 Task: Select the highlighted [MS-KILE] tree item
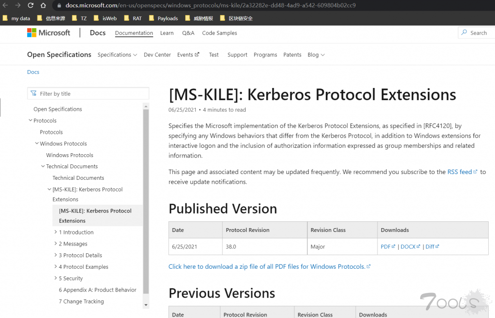pos(98,216)
